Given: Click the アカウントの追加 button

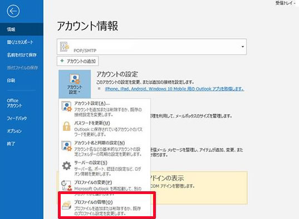Looking at the screenshot, I should [x=77, y=61].
